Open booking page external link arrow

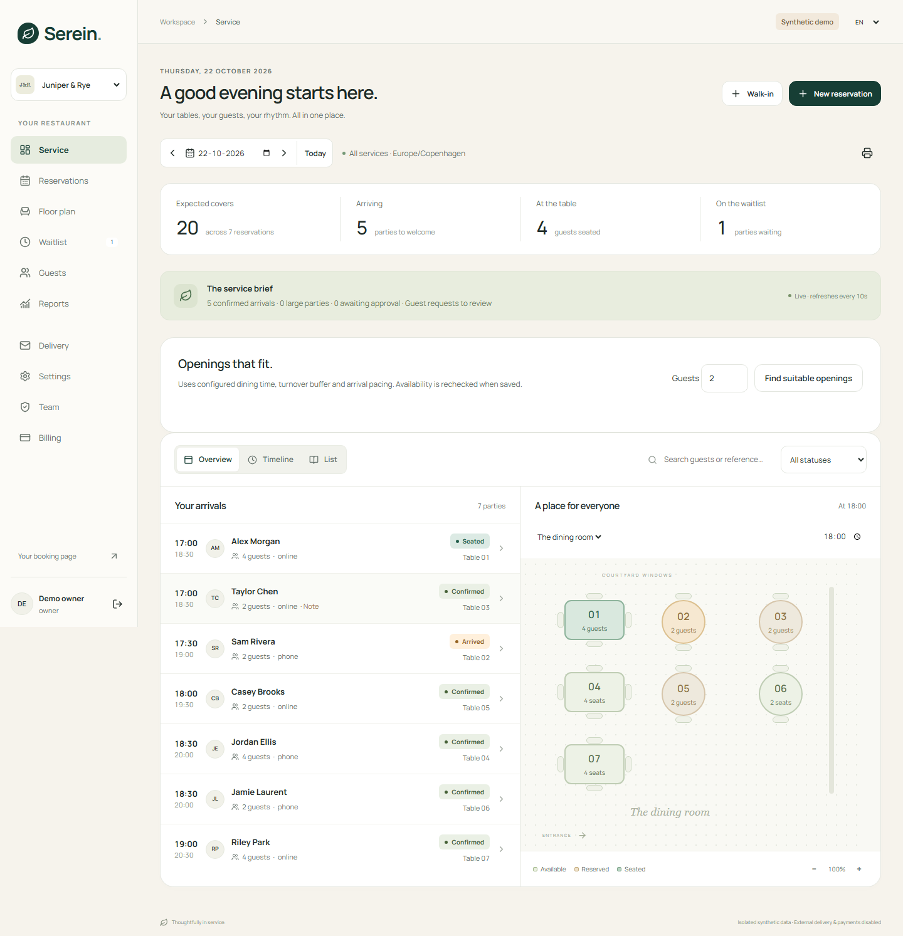point(114,556)
